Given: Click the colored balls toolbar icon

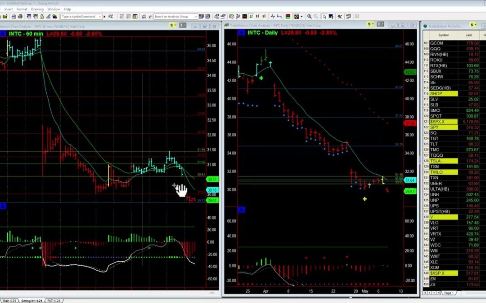Looking at the screenshot, I should click(54, 17).
